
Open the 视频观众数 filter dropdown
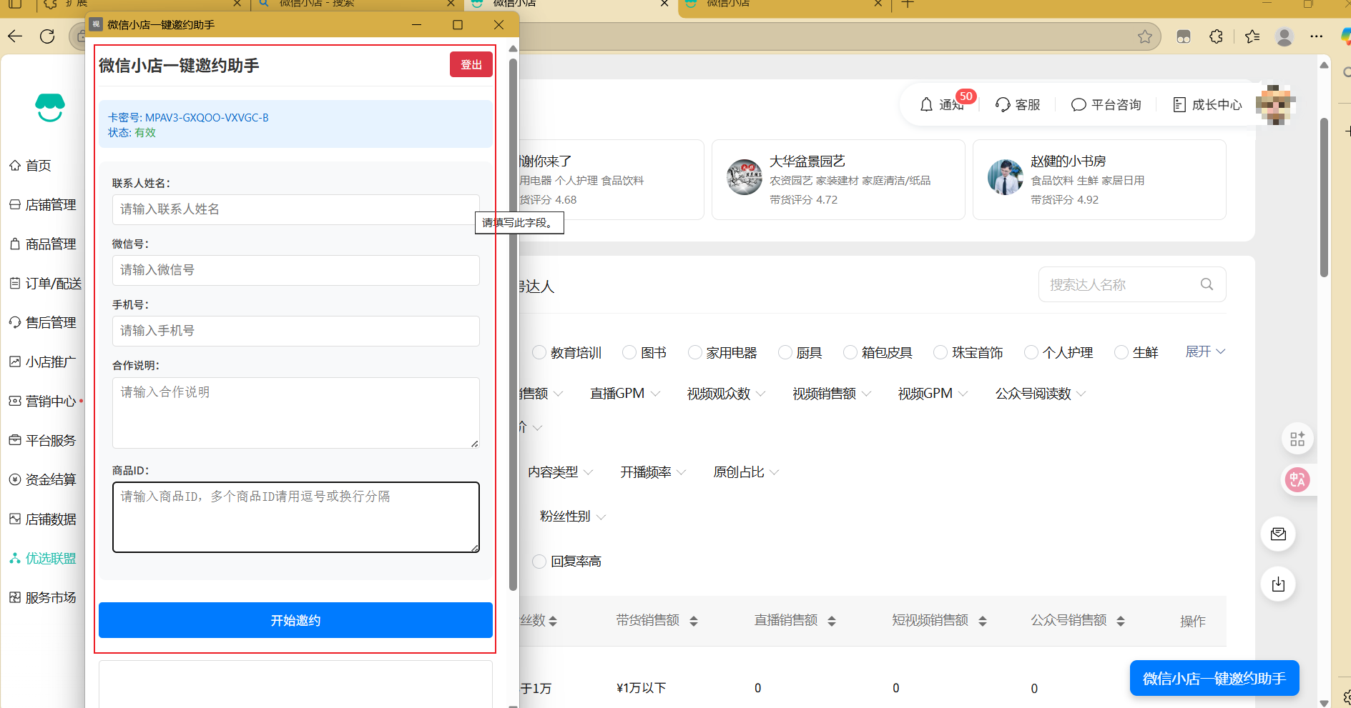726,394
